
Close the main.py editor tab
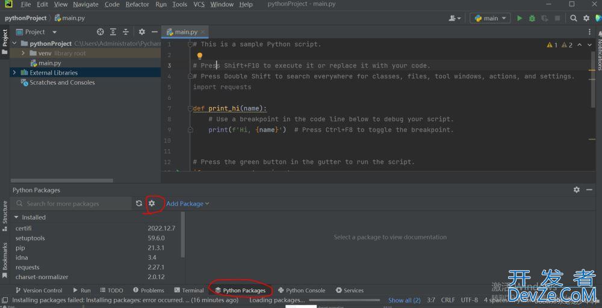click(x=203, y=32)
